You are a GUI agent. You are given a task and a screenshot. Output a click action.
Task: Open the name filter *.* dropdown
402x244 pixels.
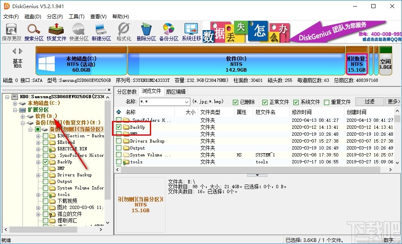click(187, 102)
